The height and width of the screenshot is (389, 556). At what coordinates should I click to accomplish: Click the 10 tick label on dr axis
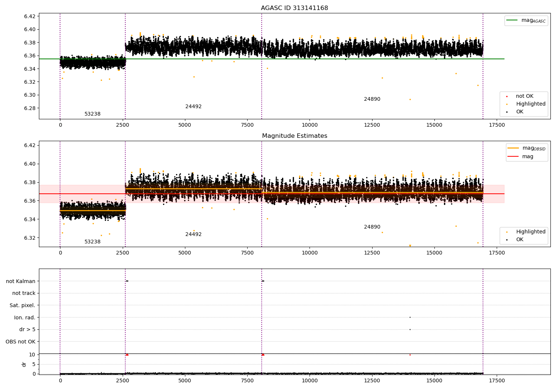[x=32, y=355]
